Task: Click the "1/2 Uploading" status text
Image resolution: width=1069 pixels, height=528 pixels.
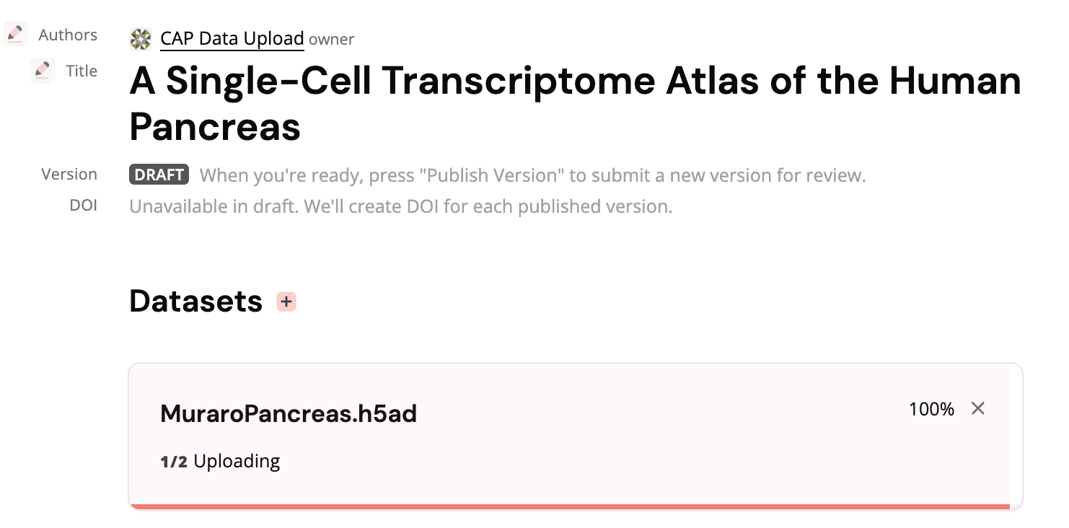Action: pyautogui.click(x=220, y=461)
